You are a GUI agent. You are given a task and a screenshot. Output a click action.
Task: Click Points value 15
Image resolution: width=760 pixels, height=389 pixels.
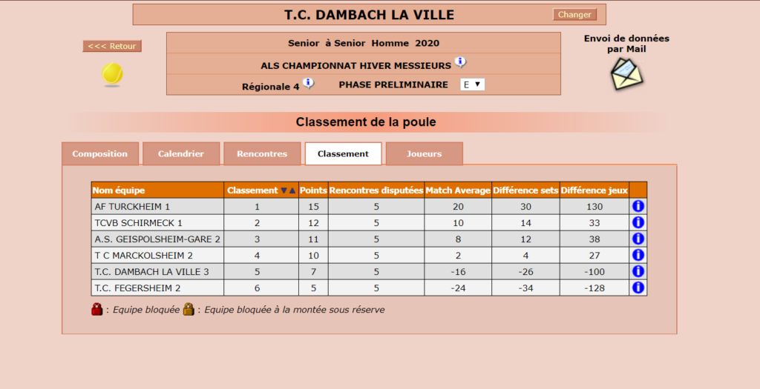pos(314,207)
